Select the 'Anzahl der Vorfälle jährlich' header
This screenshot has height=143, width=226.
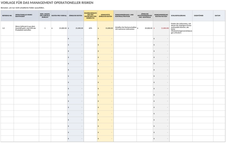point(45,16)
